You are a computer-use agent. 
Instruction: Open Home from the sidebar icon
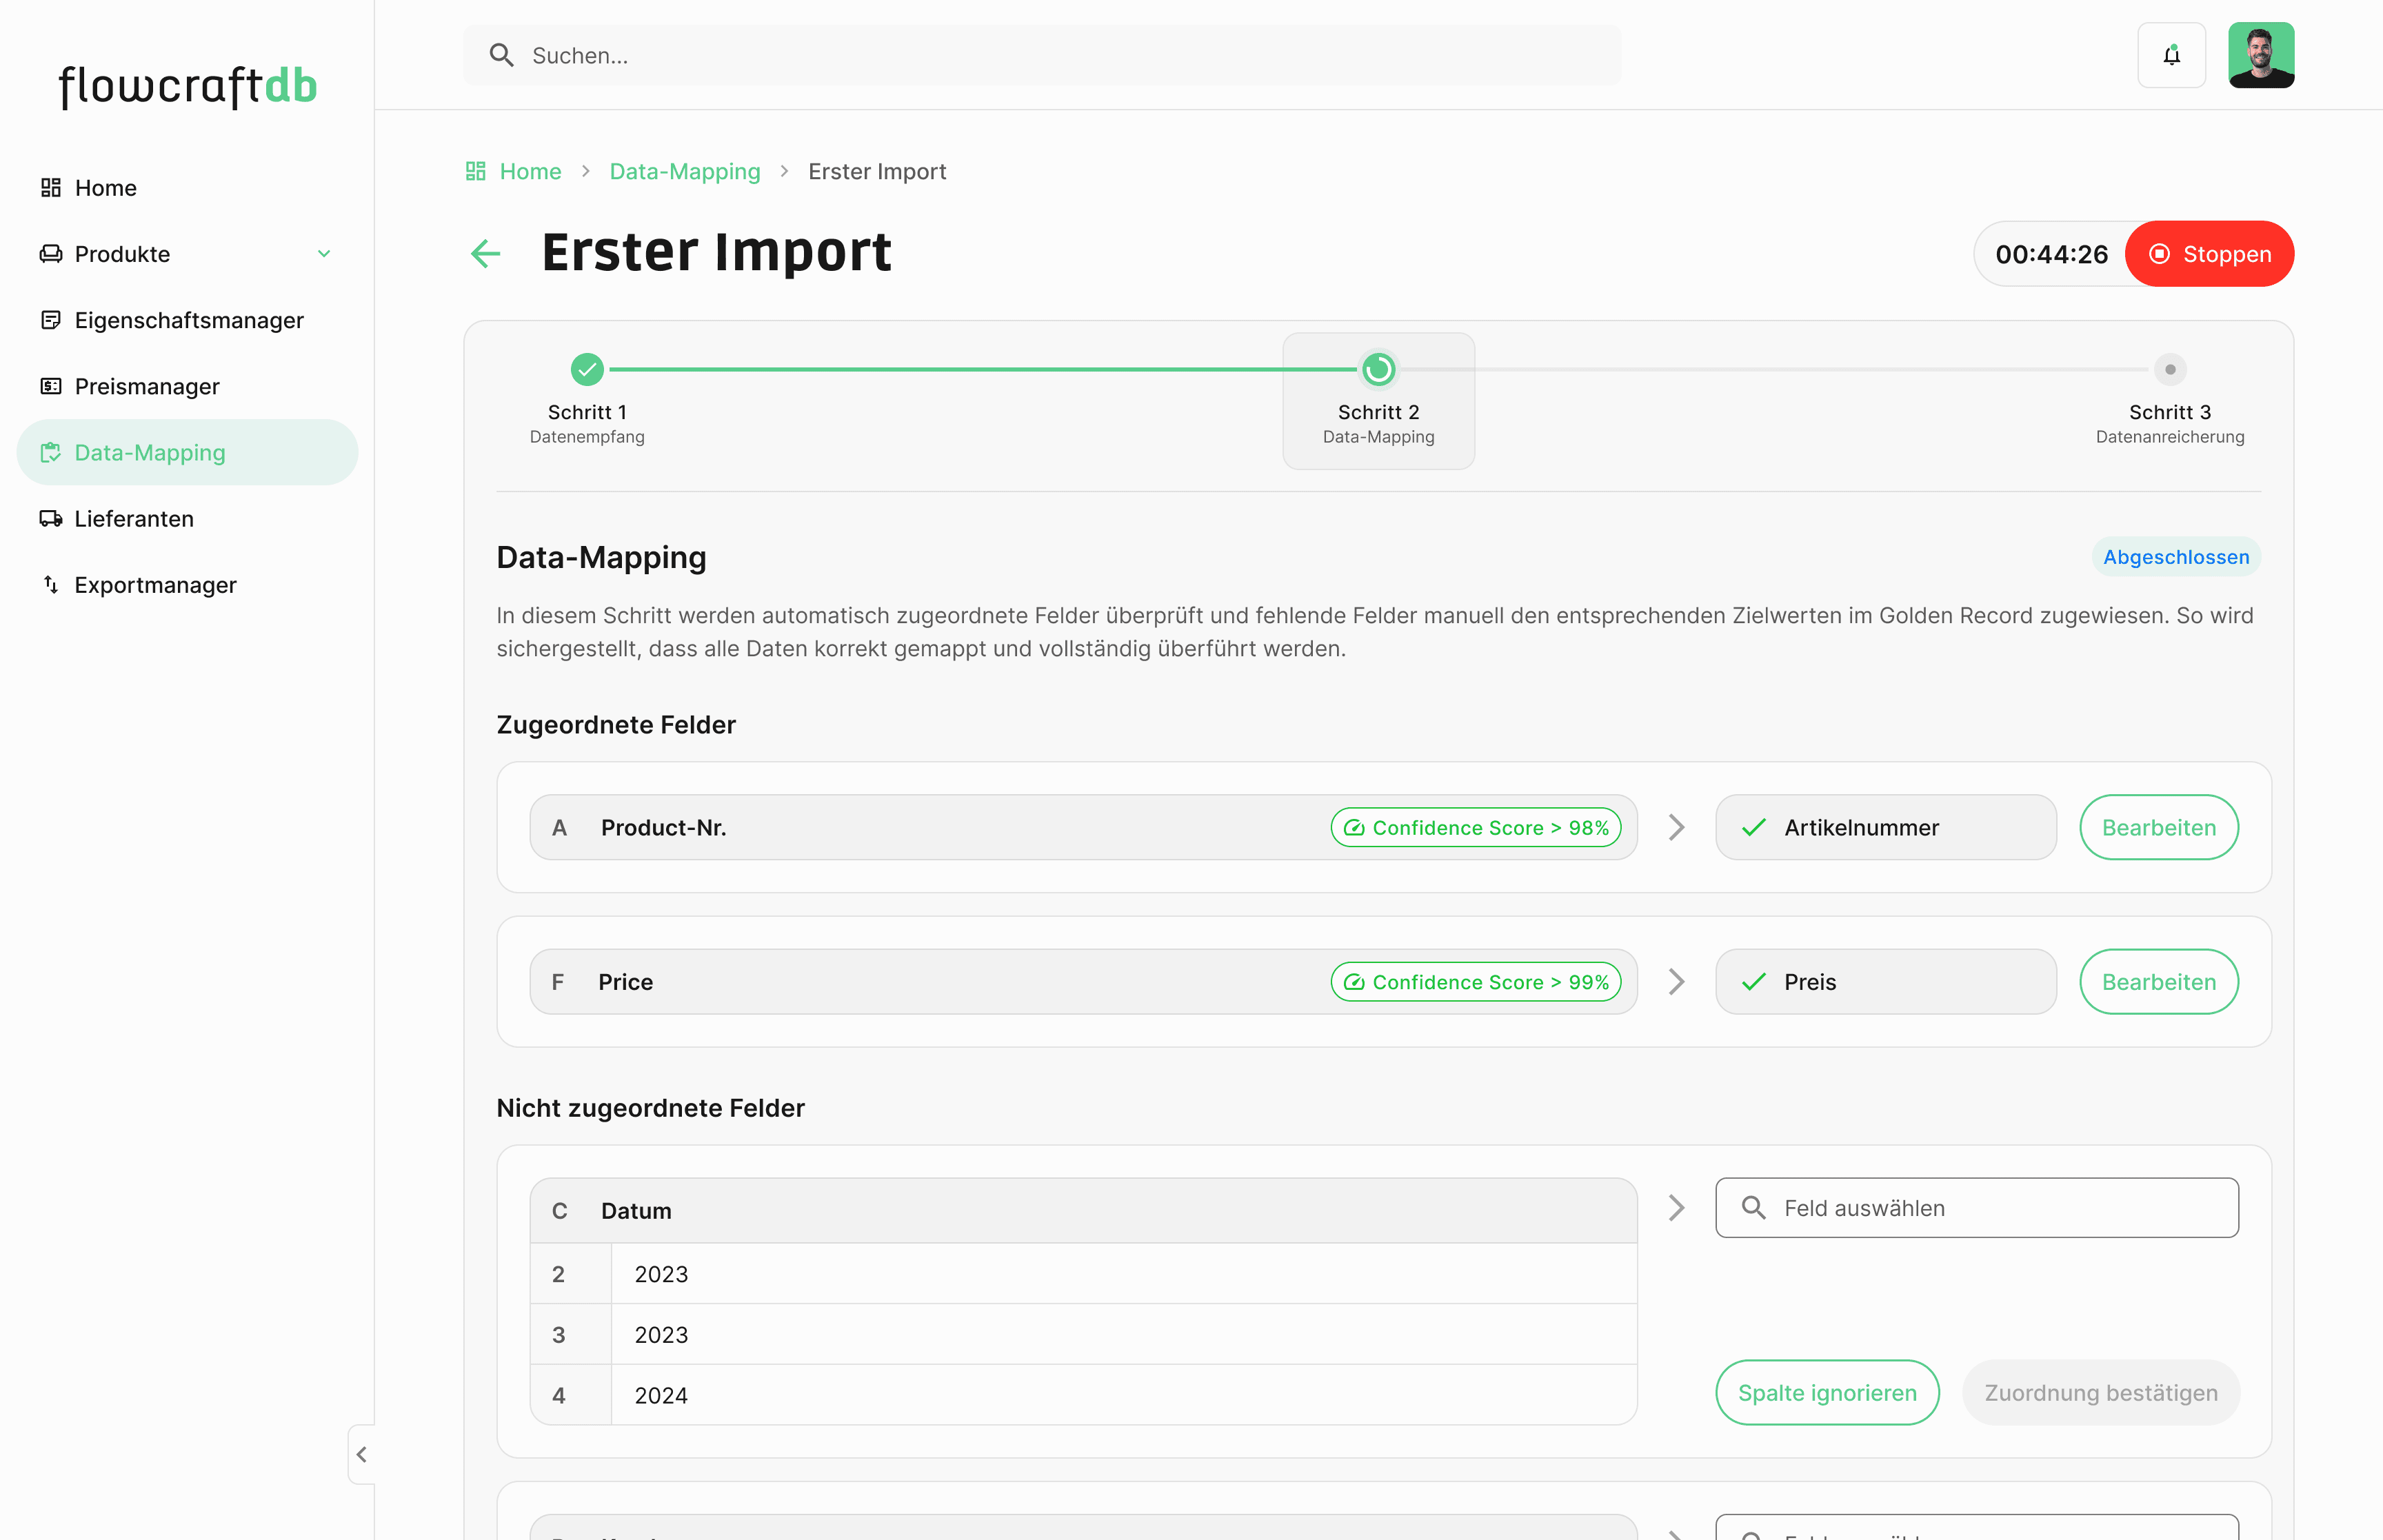(52, 187)
